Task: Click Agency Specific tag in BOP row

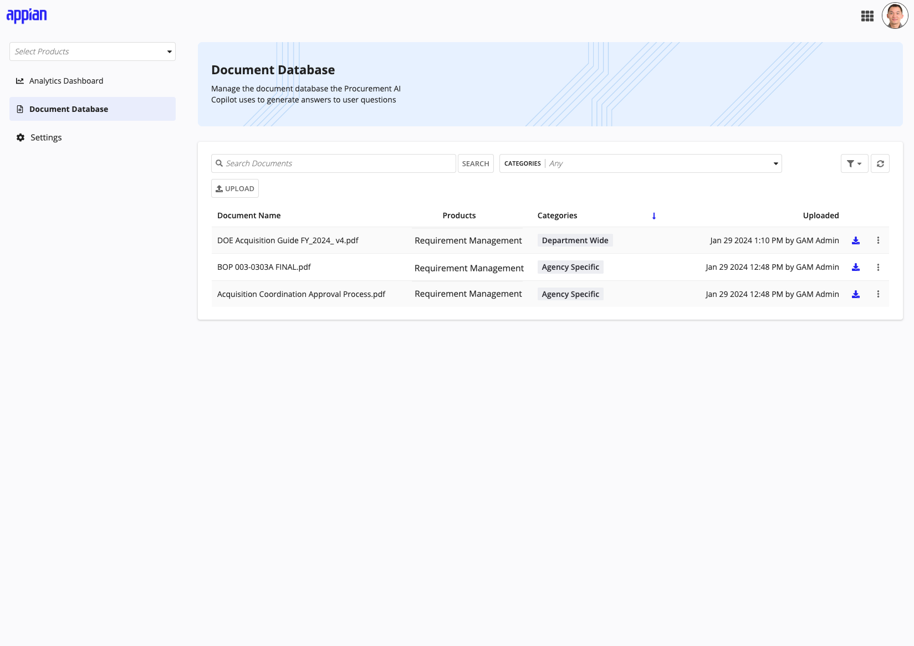Action: (570, 267)
